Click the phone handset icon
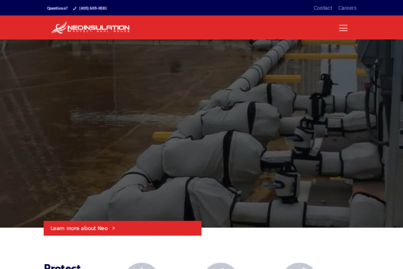The height and width of the screenshot is (269, 403). pos(75,8)
